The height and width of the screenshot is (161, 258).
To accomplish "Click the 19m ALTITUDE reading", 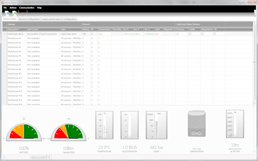I will click(235, 148).
